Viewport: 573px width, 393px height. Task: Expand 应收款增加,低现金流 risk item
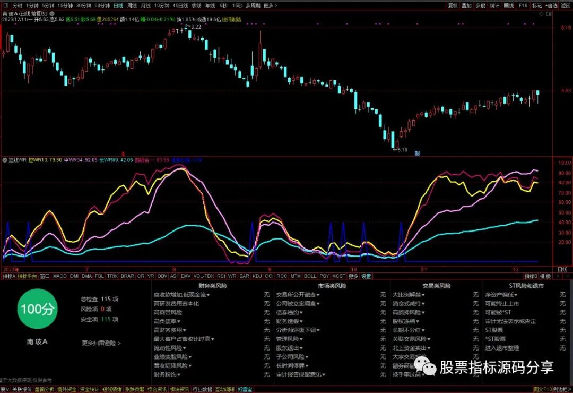(x=181, y=295)
